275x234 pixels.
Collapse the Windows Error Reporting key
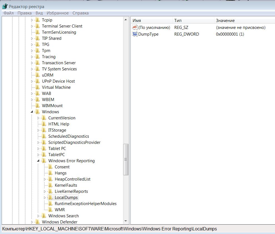click(38, 161)
